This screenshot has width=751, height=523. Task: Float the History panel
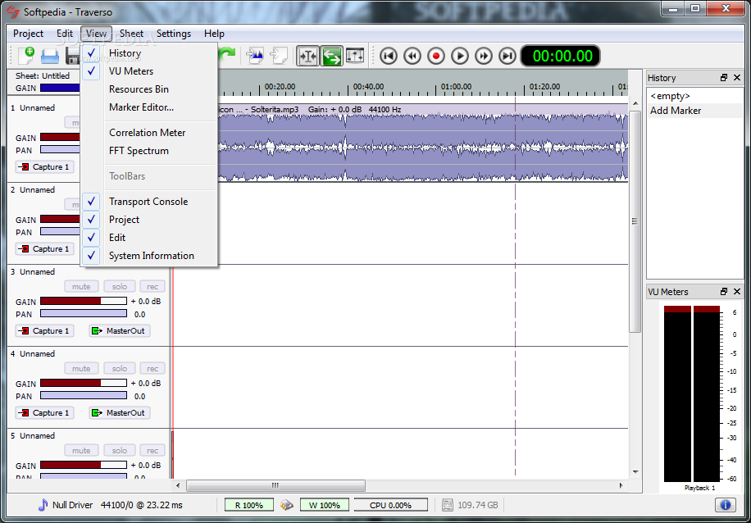click(724, 78)
